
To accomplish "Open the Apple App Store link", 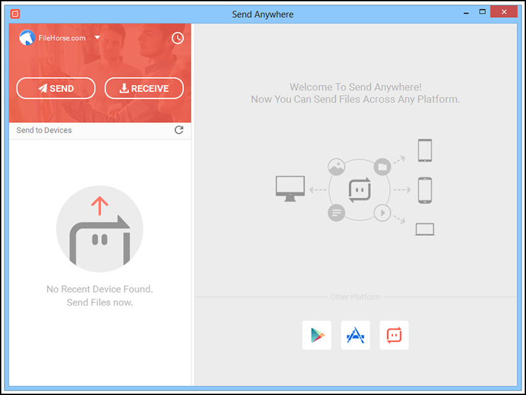I will click(x=355, y=335).
